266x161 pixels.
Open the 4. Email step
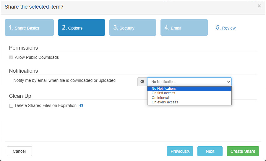184,27
